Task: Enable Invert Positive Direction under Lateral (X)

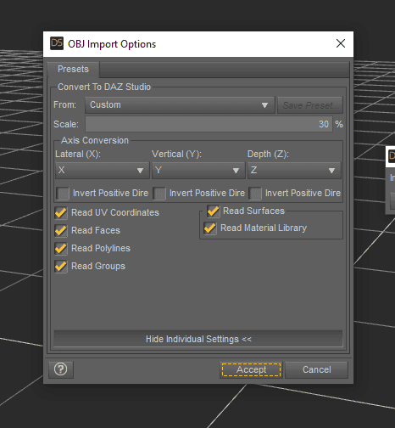Action: (63, 194)
